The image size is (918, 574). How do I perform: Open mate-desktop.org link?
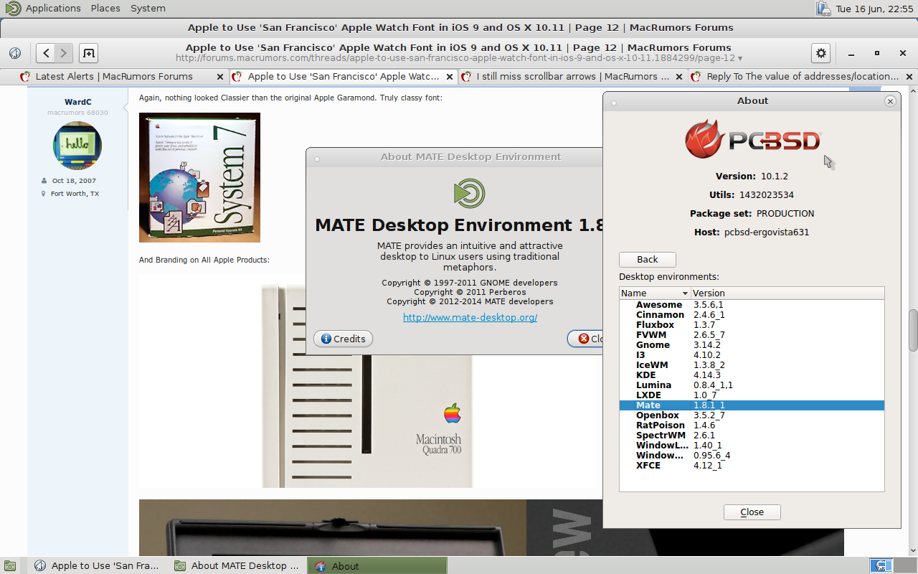tap(470, 317)
